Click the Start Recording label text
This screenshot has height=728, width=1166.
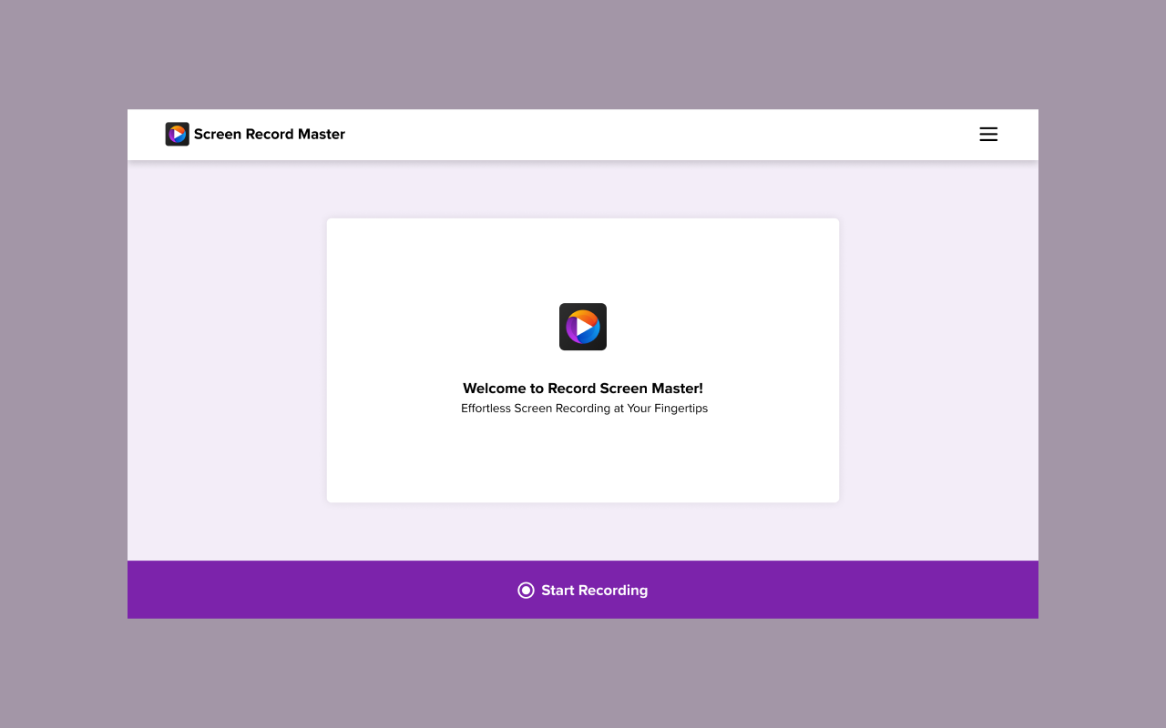(594, 590)
